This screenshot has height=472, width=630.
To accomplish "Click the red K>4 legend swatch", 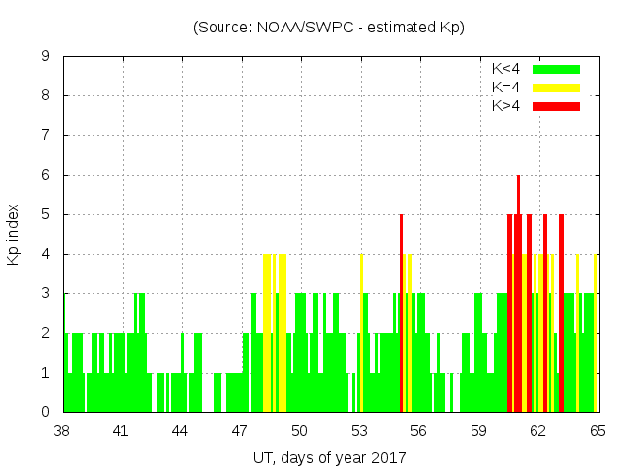I will click(x=556, y=106).
